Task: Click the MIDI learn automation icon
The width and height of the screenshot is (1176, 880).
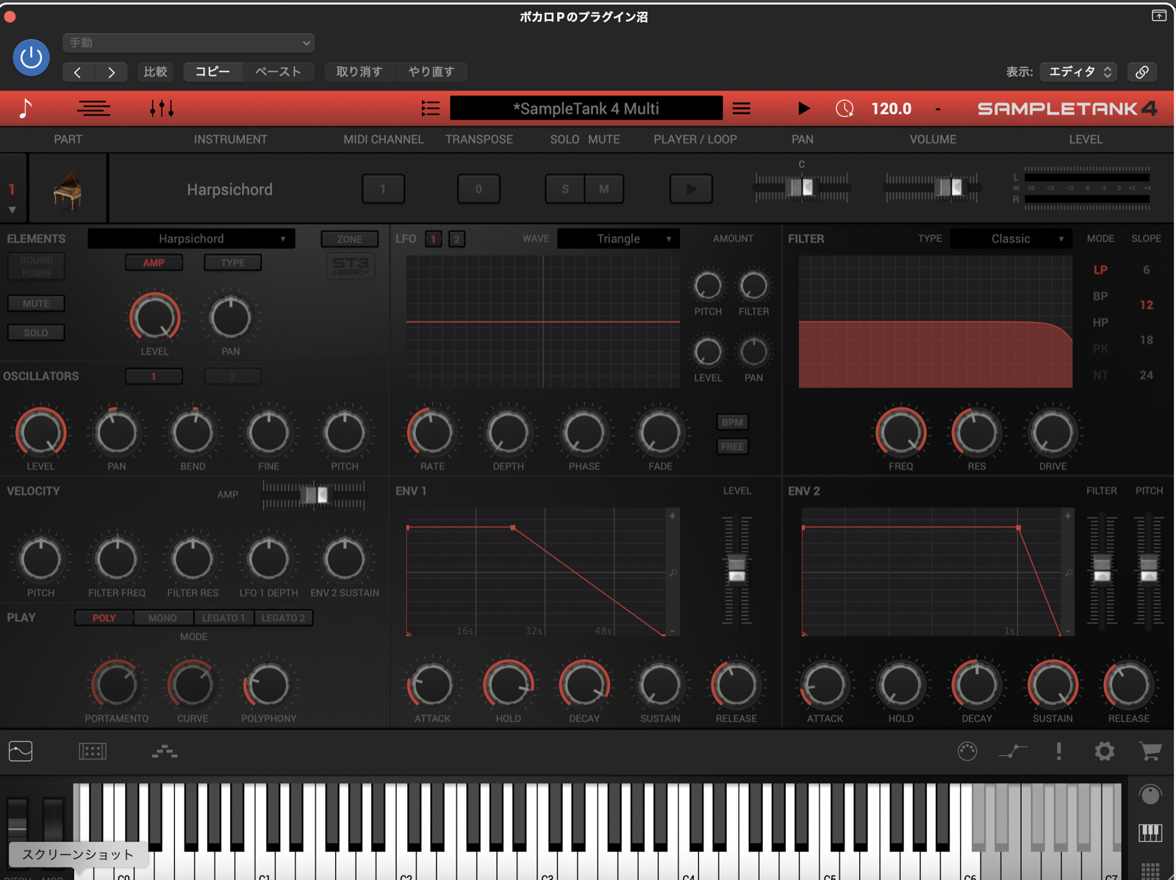Action: click(x=1013, y=751)
